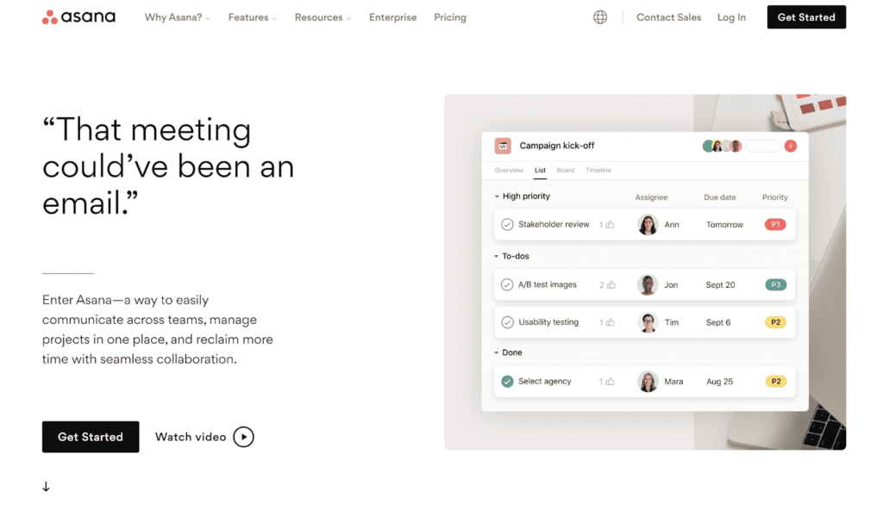Click Get Started button below hero text
Image resolution: width=883 pixels, height=517 pixels.
[x=90, y=437]
